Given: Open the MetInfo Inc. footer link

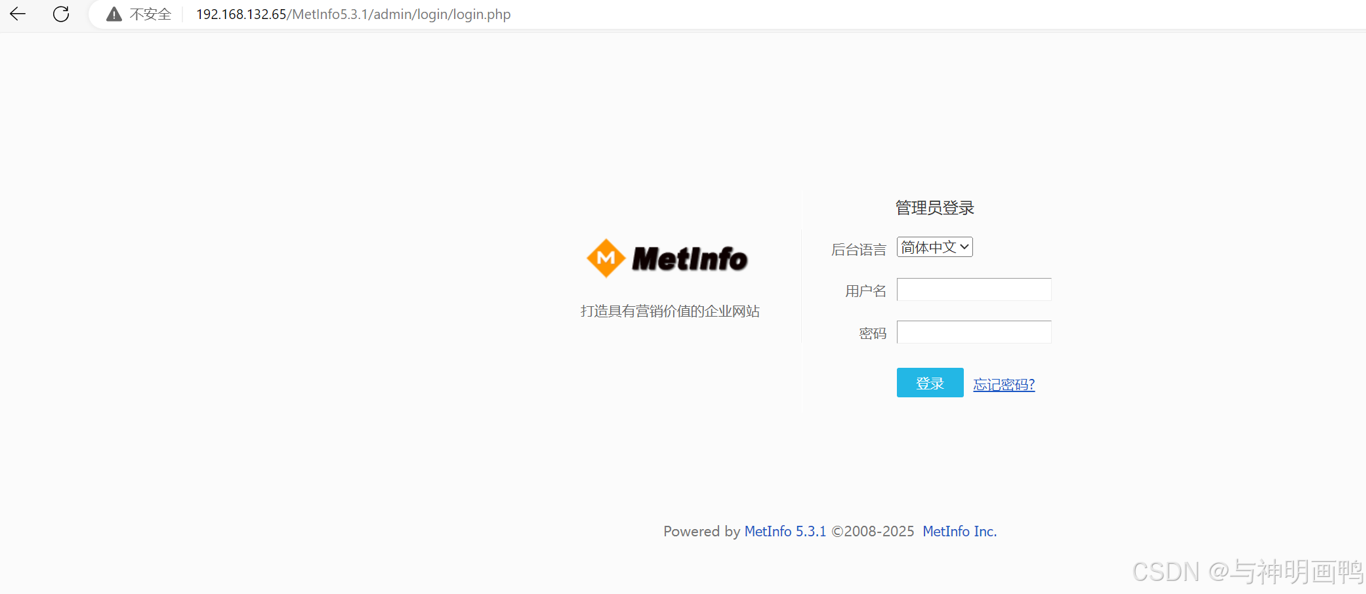Looking at the screenshot, I should tap(959, 531).
